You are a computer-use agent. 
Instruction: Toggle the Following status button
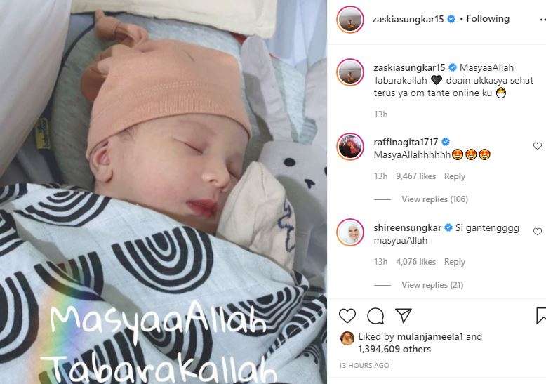(488, 18)
